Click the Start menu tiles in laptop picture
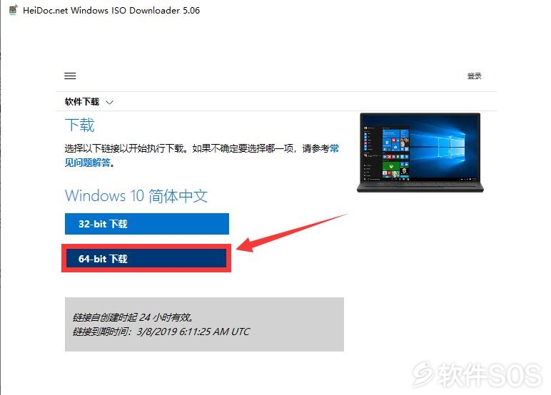 [x=395, y=153]
